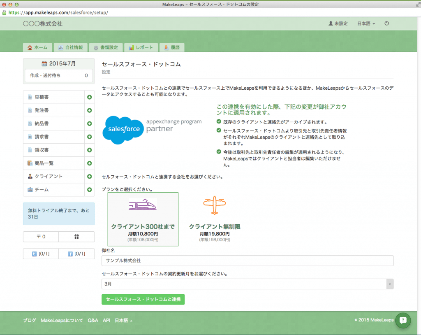Image resolution: width=421 pixels, height=335 pixels.
Task: Open the 履歴 tab
Action: coord(172,47)
